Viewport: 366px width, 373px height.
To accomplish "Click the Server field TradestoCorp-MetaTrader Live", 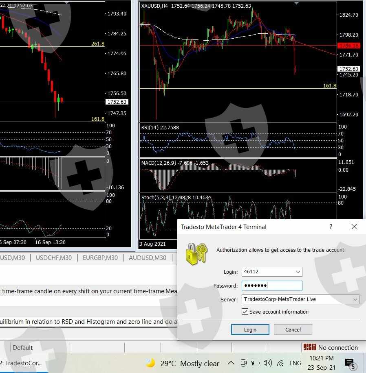I will [300, 299].
